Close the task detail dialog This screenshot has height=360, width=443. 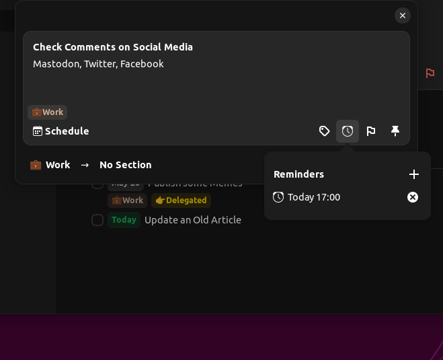click(402, 15)
